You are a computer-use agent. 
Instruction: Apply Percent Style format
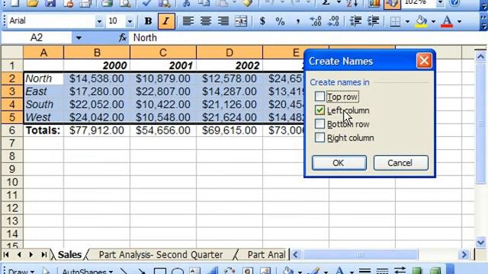pos(280,21)
